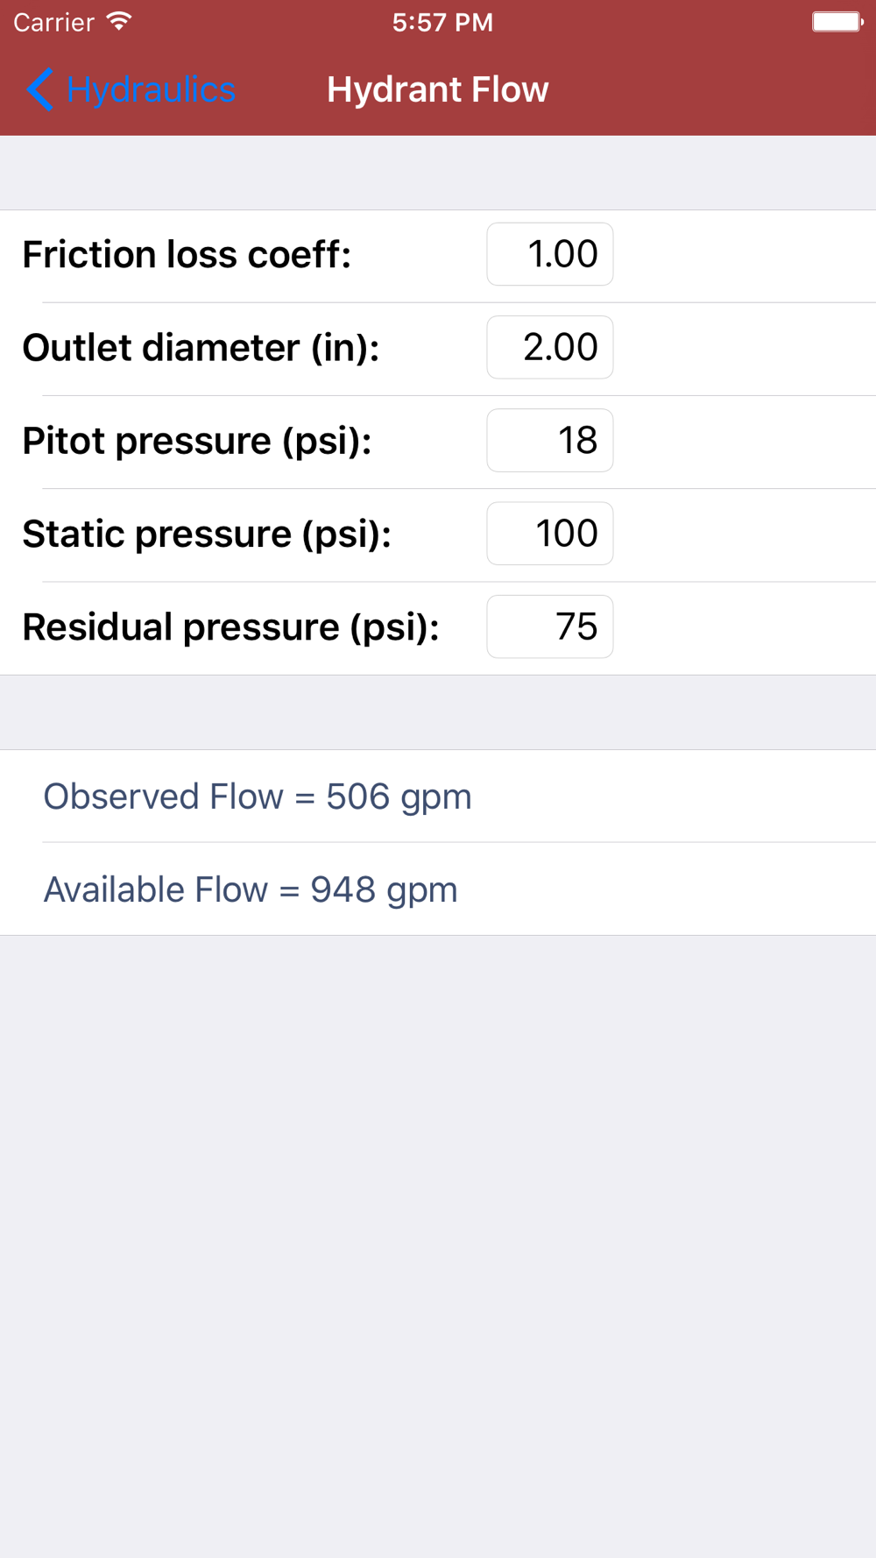The height and width of the screenshot is (1558, 876).
Task: Tap the Carrier text in status bar
Action: tap(53, 23)
